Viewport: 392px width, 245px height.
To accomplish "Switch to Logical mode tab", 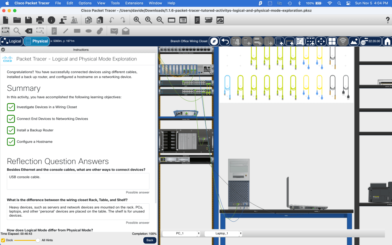I will pos(11,41).
